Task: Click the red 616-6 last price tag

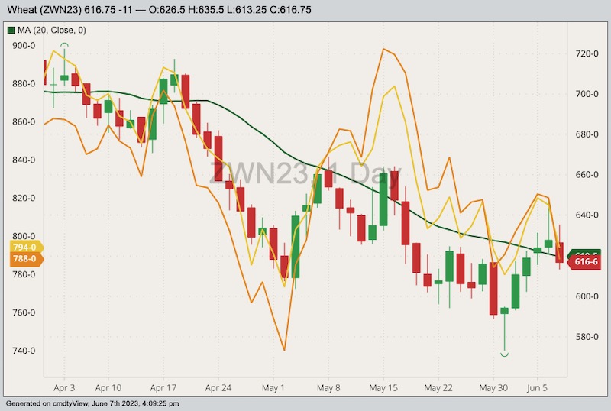Action: coord(585,262)
